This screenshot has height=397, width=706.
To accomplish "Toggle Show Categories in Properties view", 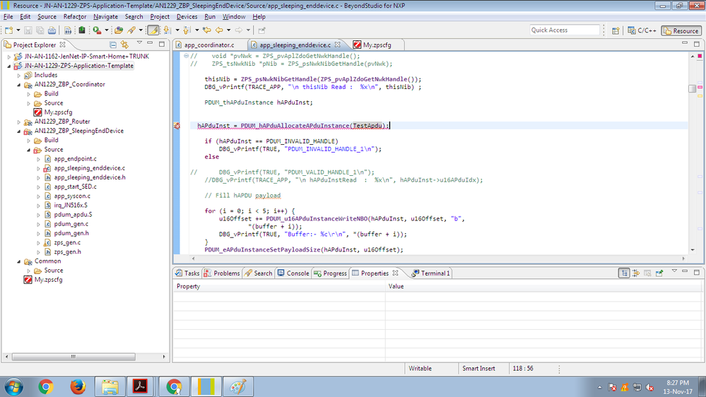I will click(624, 273).
